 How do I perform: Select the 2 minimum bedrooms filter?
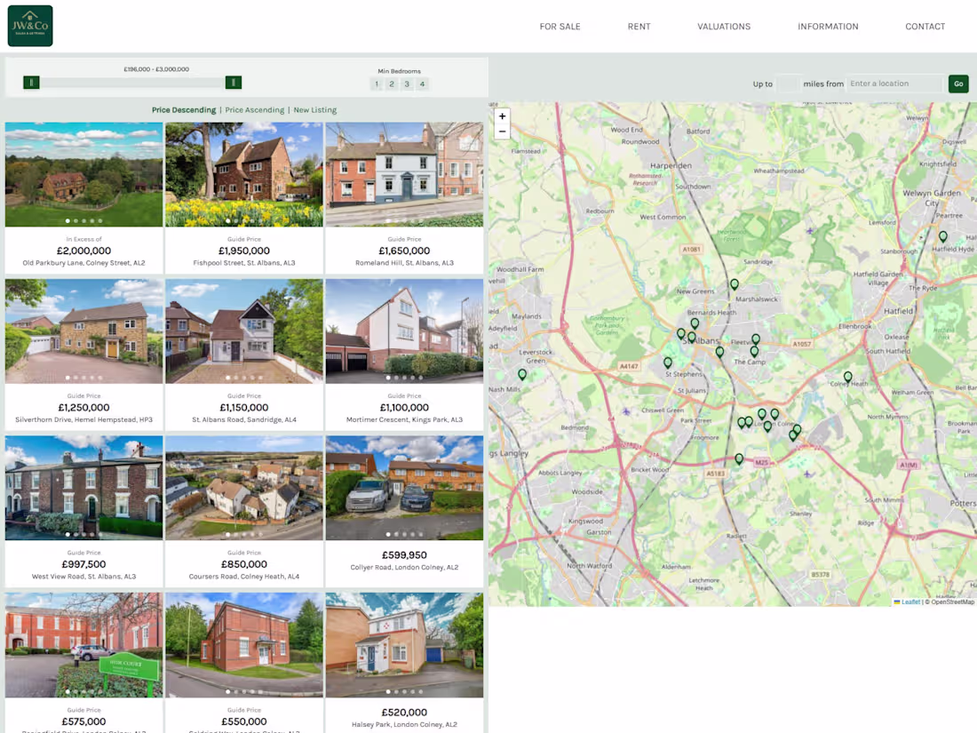(391, 84)
